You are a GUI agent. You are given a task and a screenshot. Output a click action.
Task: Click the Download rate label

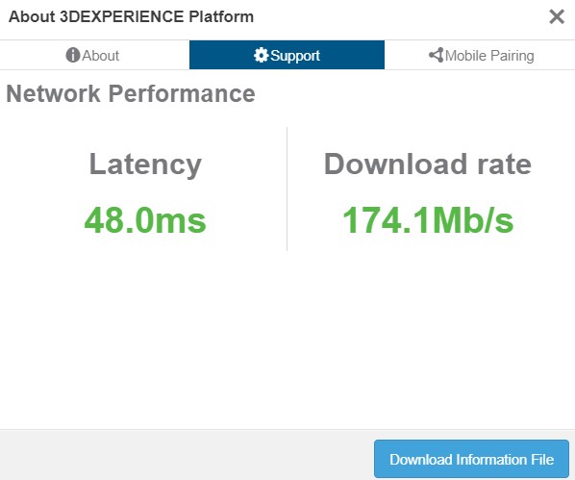tap(428, 164)
